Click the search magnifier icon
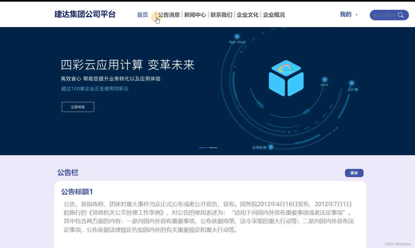The image size is (415, 248). (401, 15)
